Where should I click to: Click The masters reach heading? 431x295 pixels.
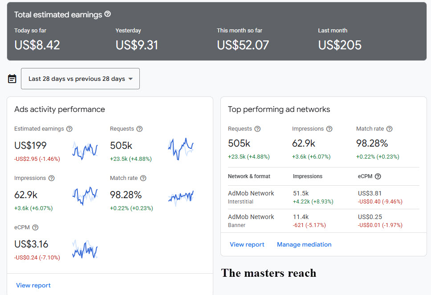[x=268, y=273]
